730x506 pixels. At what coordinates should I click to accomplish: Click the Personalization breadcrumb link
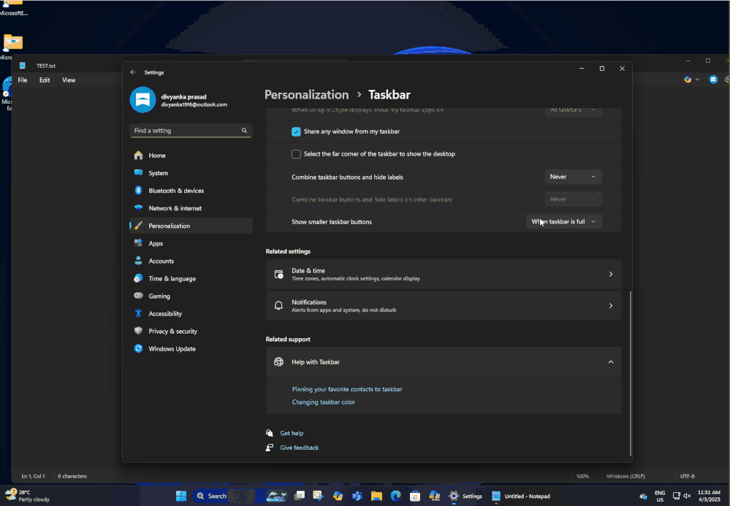click(306, 95)
